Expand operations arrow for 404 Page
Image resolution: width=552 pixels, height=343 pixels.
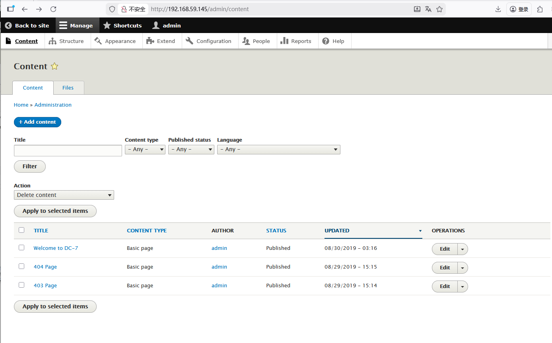click(x=463, y=268)
